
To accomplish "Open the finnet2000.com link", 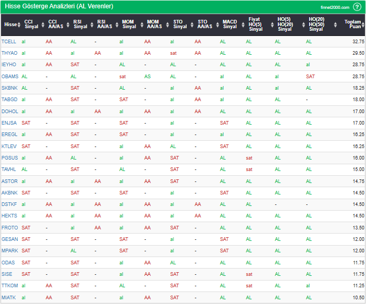I will [x=335, y=7].
